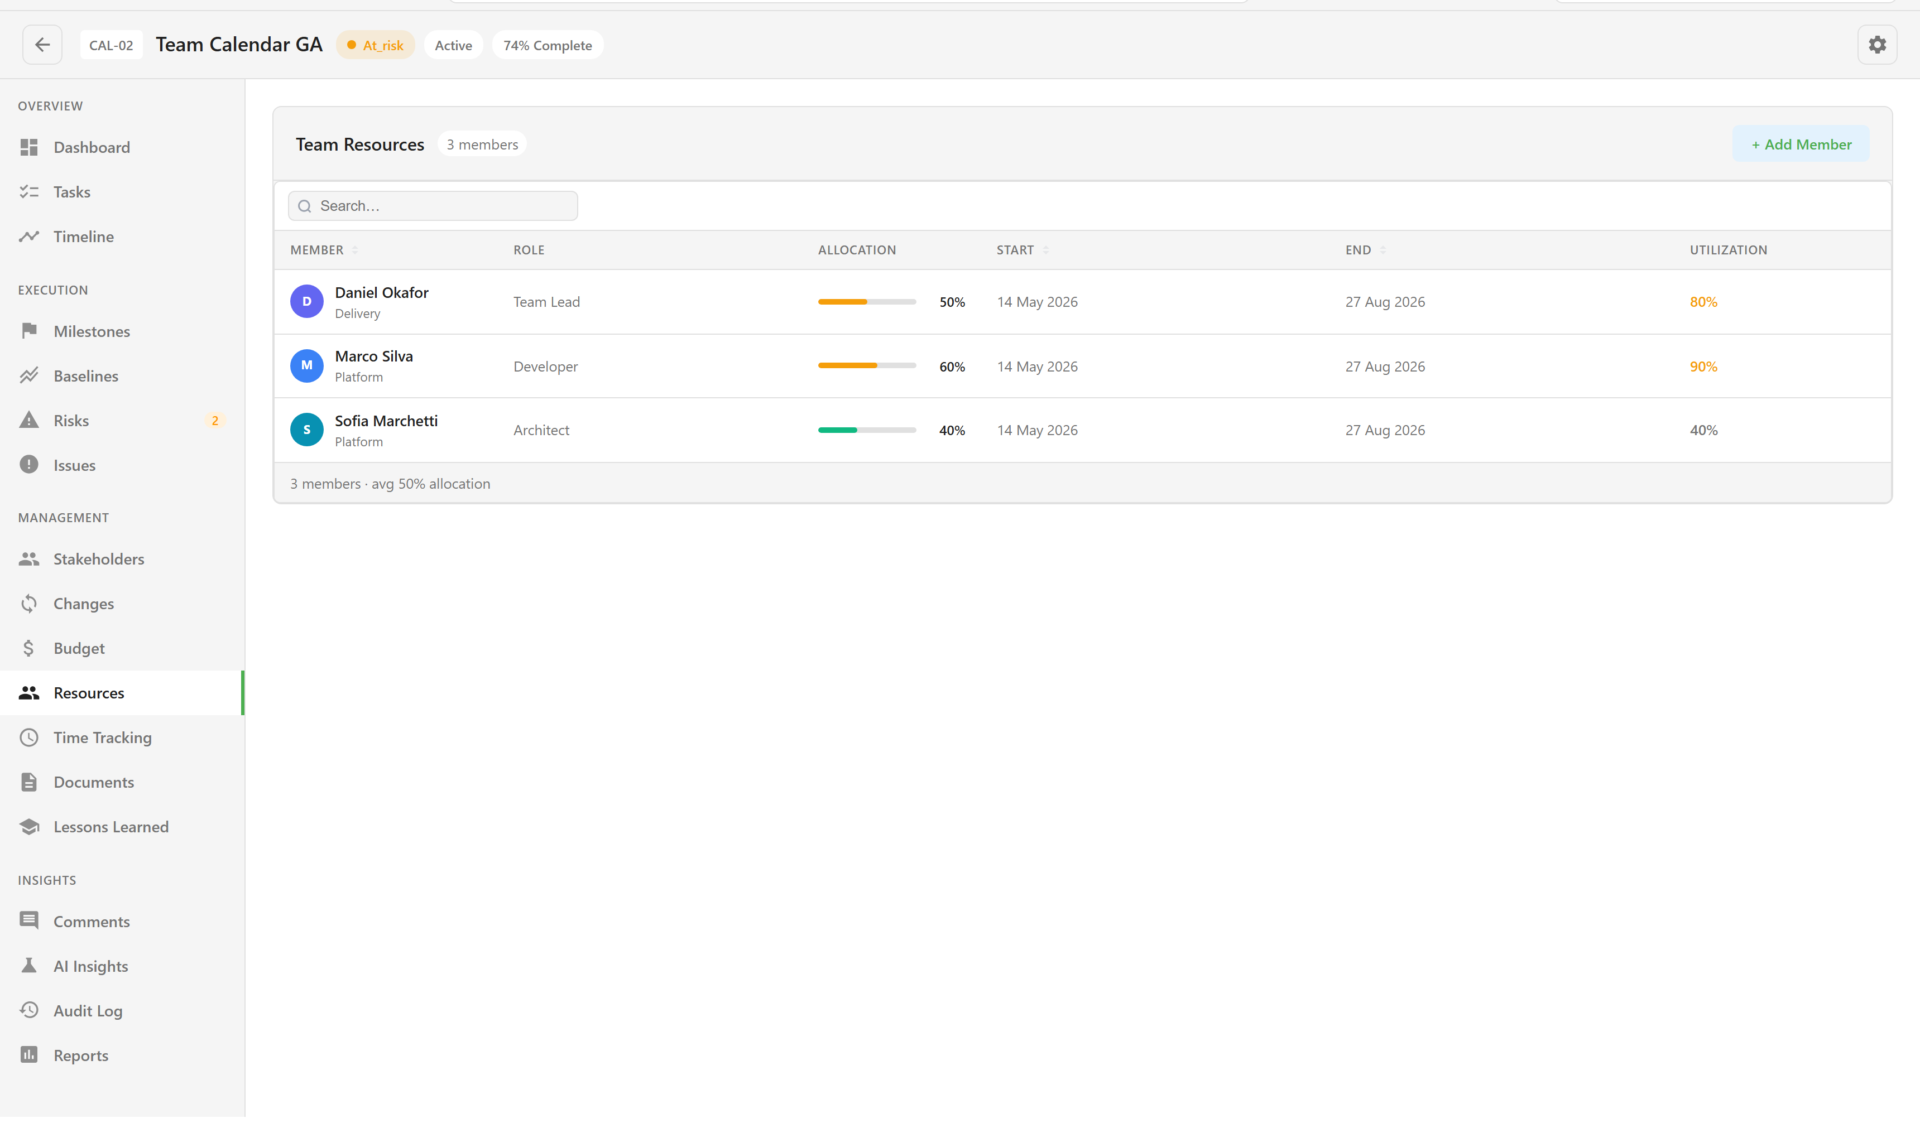Image resolution: width=1920 pixels, height=1128 pixels.
Task: Click the Documents file icon
Action: click(29, 783)
